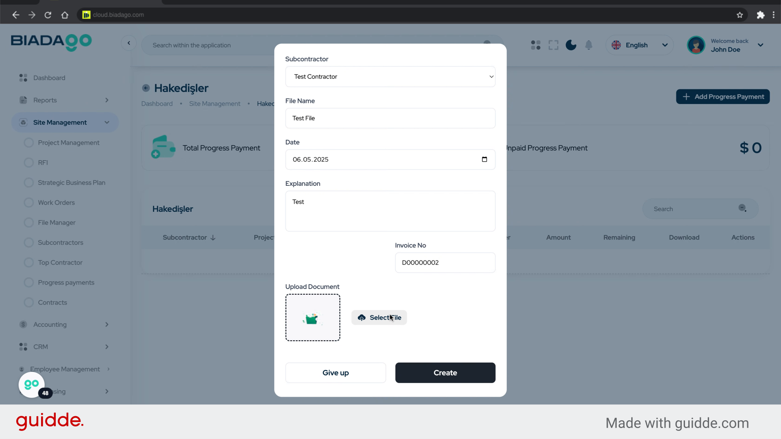781x439 pixels.
Task: Expand the John Doe user menu
Action: 760,45
